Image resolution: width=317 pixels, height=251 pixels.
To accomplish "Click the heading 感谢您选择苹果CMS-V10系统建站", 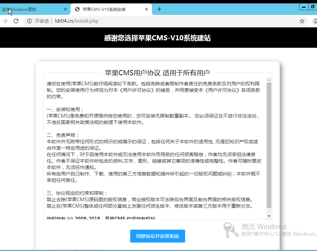I will [x=158, y=38].
